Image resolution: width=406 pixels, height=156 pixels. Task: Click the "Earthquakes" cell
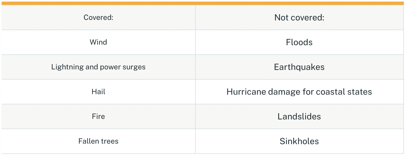point(299,67)
